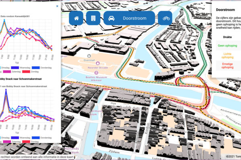The width and height of the screenshot is (241, 160).
Task: Click the 'Data rondom Kanaaldijk301' chart title
Action: [15, 16]
